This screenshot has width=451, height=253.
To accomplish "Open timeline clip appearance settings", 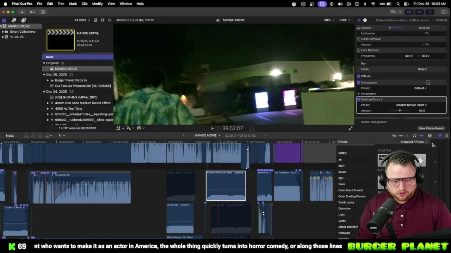I will (x=430, y=136).
